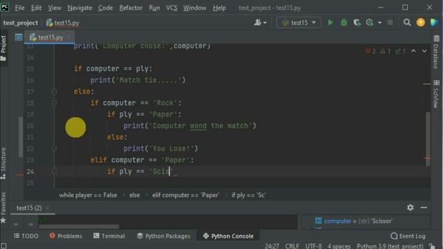Run with coverage icon in toolbar
This screenshot has height=249, width=443.
(x=357, y=23)
